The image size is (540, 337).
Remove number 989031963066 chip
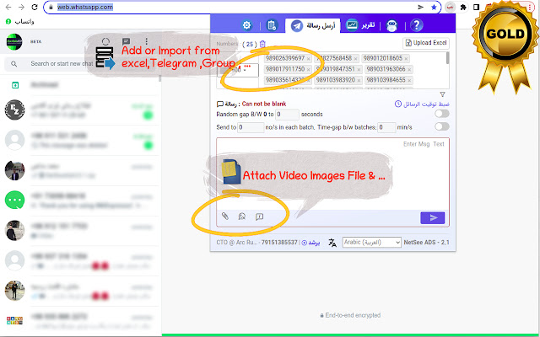(409, 70)
